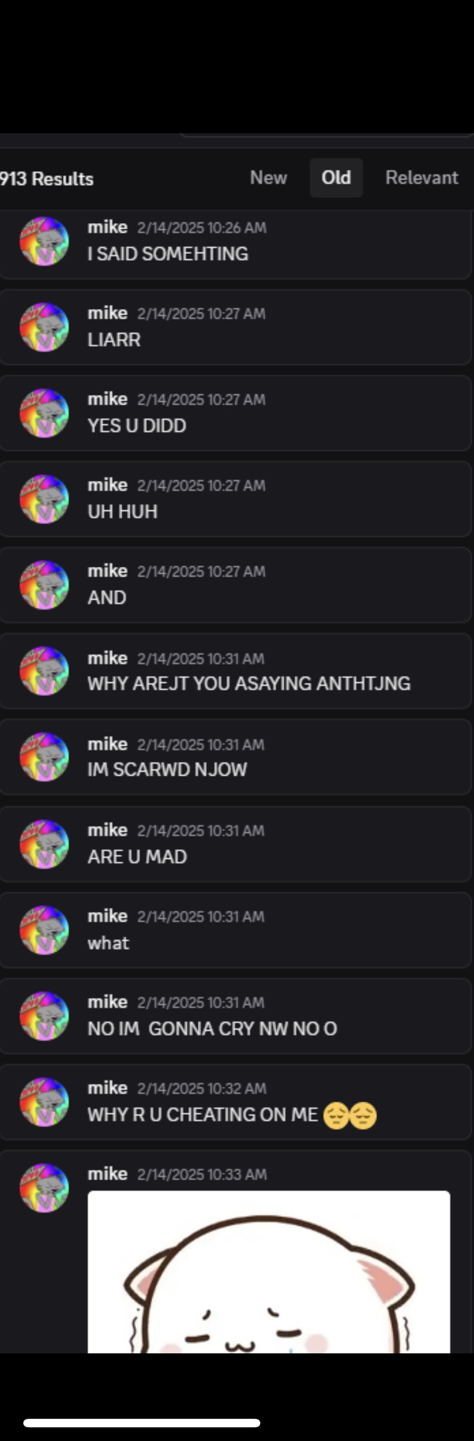Viewport: 474px width, 1441px height.
Task: Sort results by Relevant
Action: pos(422,178)
